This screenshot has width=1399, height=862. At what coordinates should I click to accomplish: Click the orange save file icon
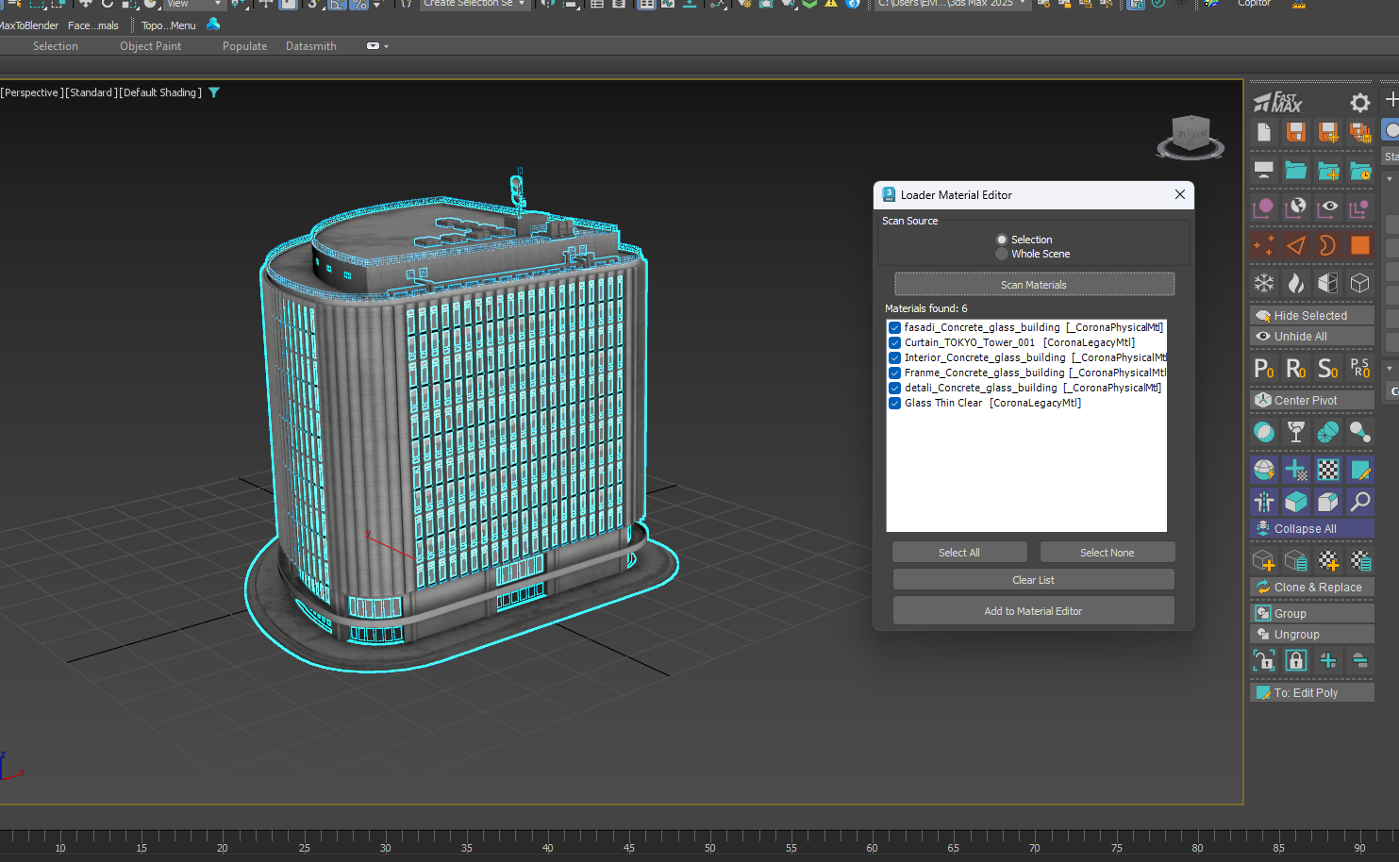click(1296, 132)
